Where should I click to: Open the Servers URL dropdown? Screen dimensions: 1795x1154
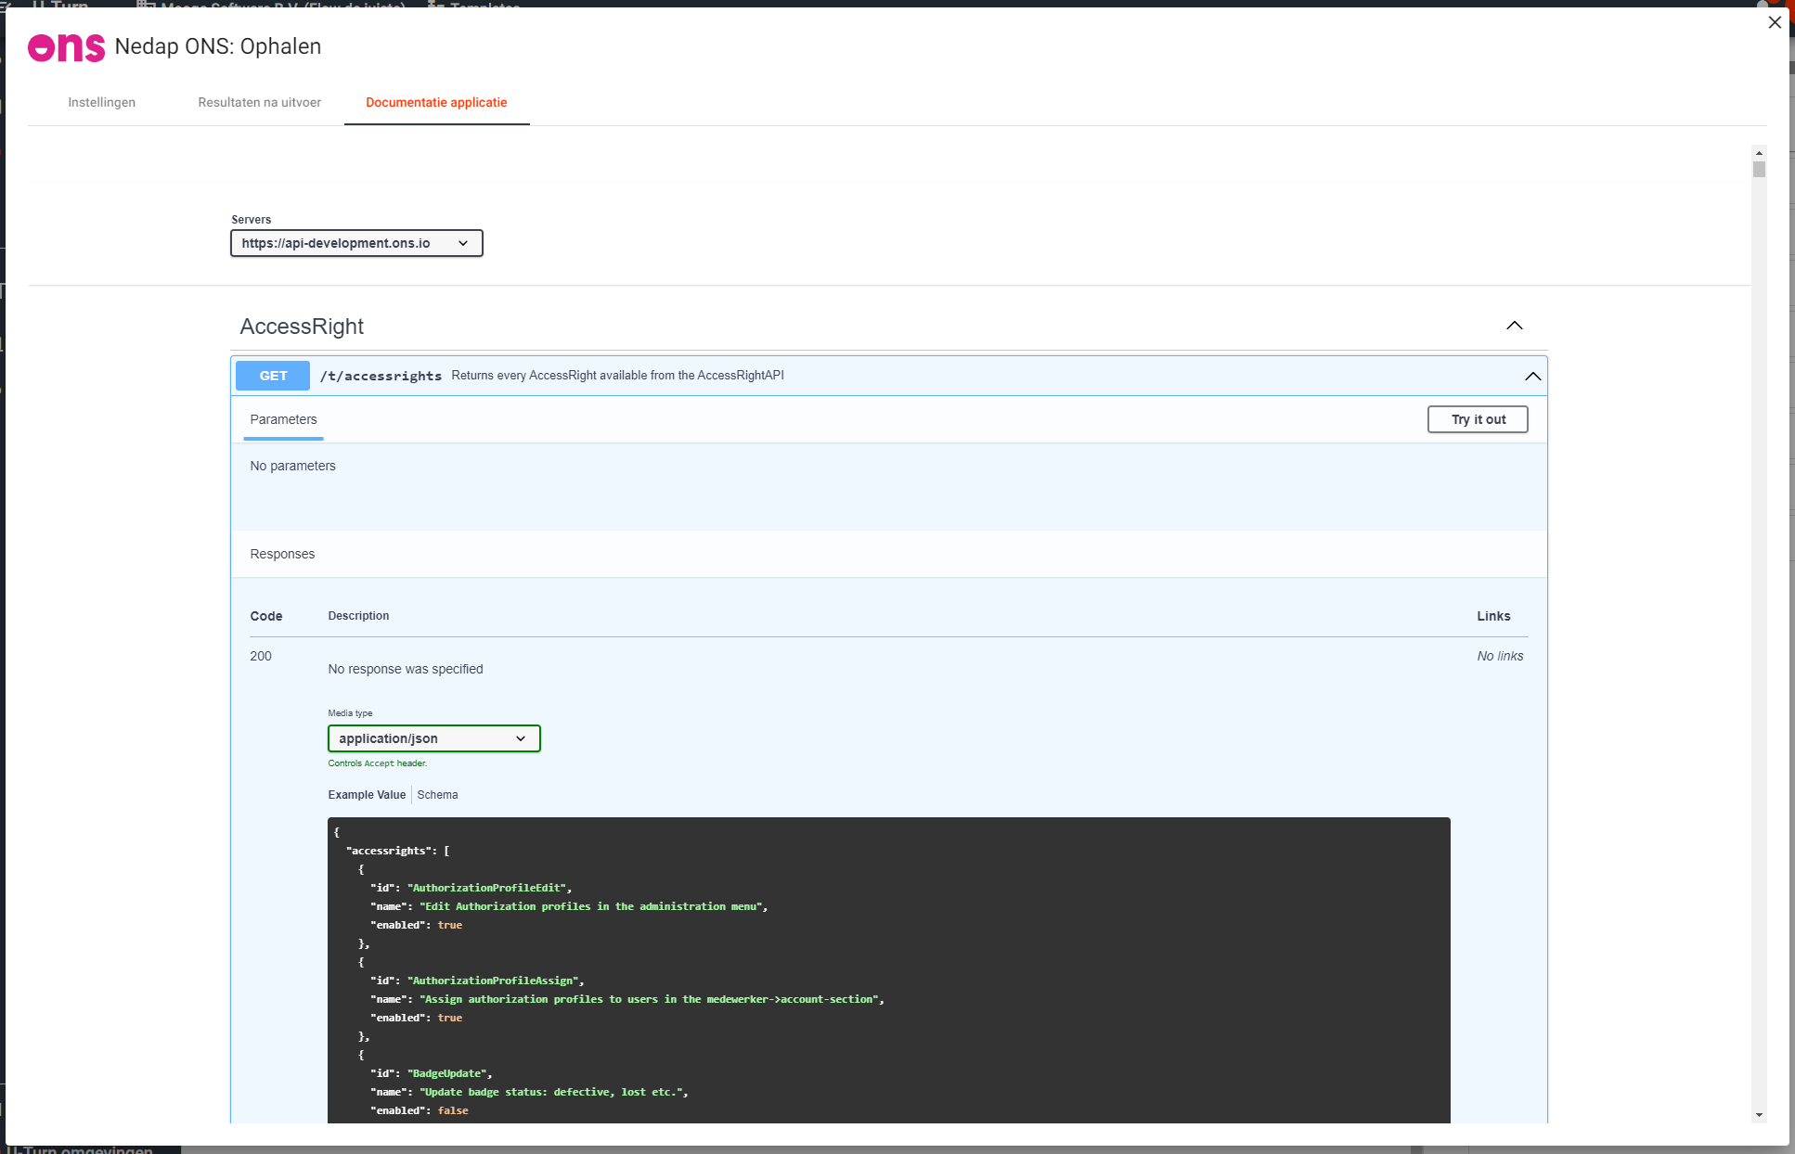click(356, 243)
